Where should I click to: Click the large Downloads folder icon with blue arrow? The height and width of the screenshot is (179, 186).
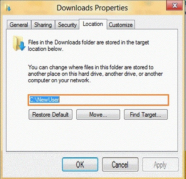[x=19, y=43]
